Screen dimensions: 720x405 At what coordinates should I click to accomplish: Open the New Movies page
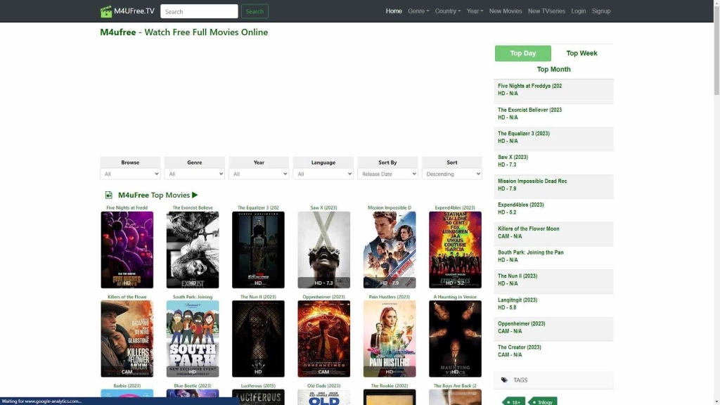click(x=505, y=11)
